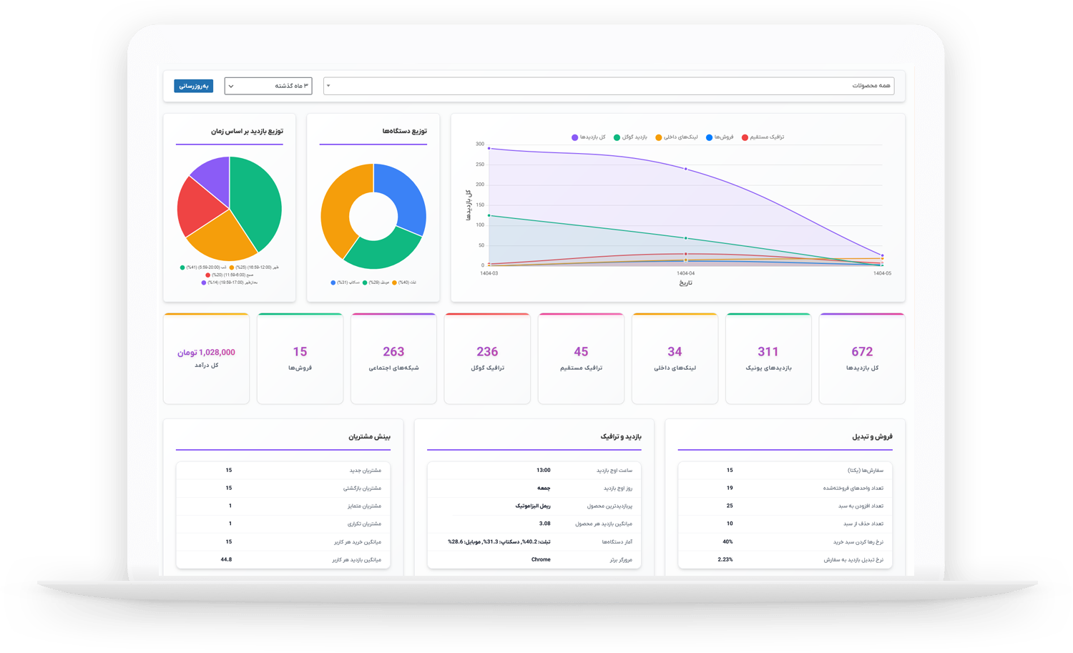Open the 'همه محصولات' product selector
Image resolution: width=1073 pixels, height=653 pixels.
(608, 86)
